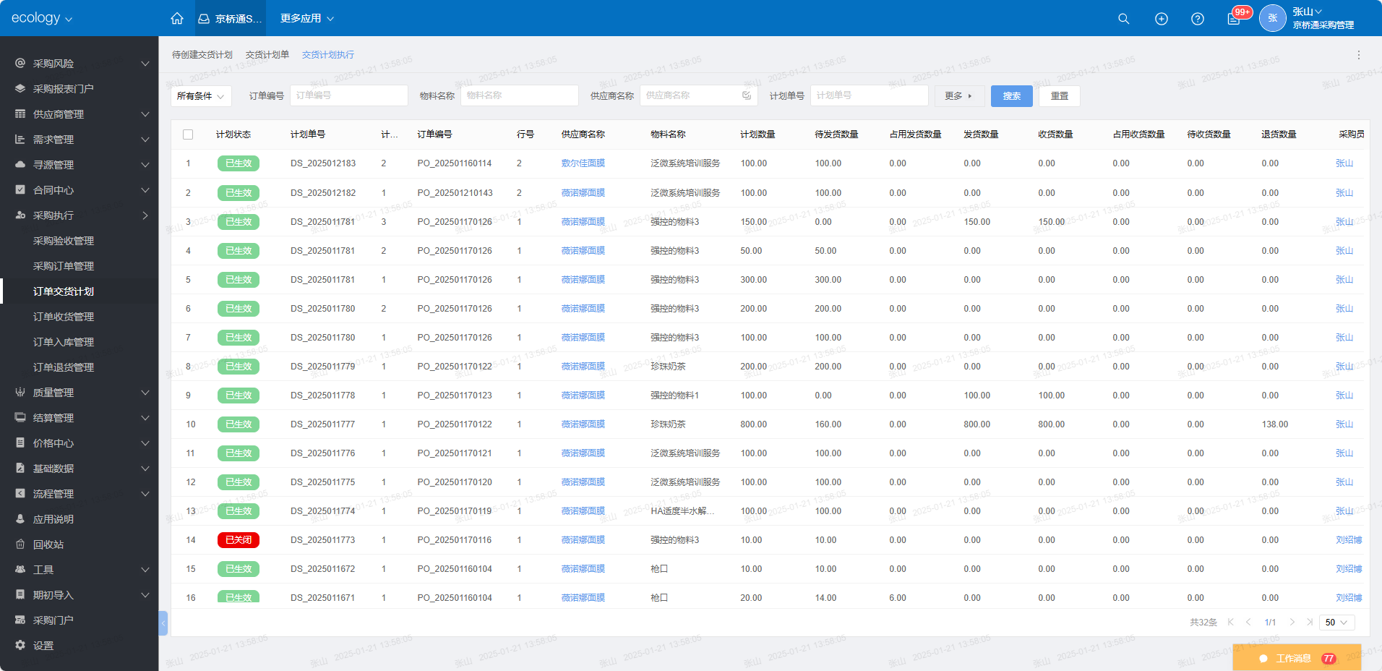Open the search magnifier icon in header
The image size is (1382, 671).
point(1123,19)
